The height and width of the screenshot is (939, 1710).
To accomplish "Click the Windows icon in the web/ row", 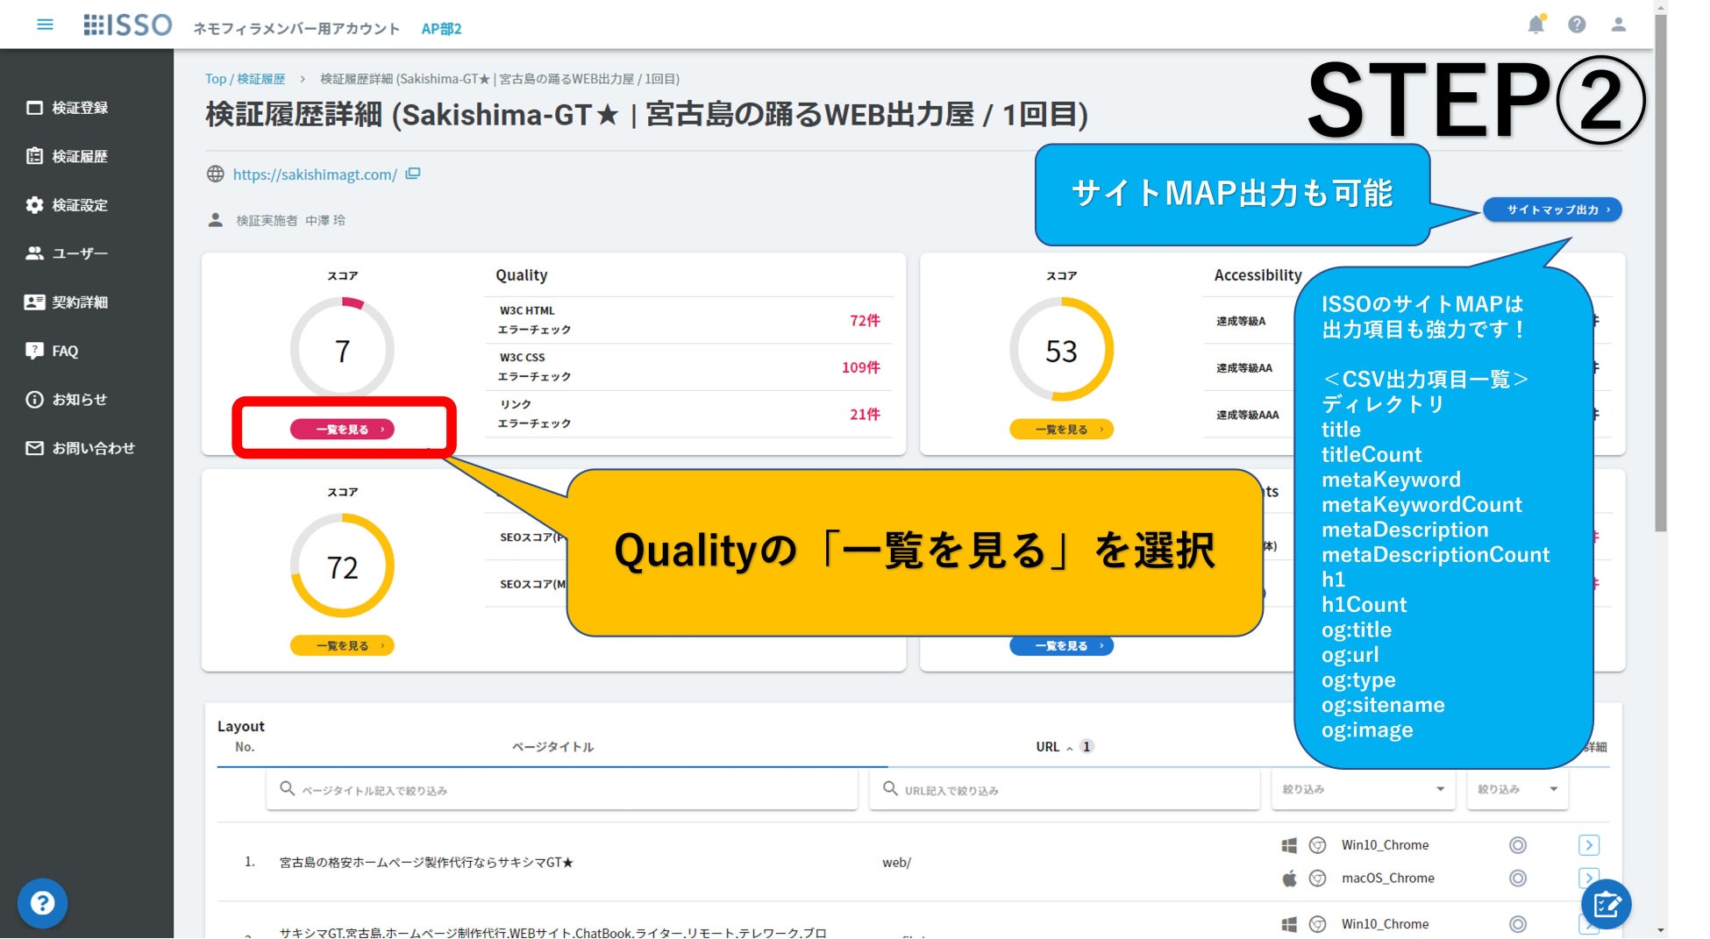I will (x=1289, y=845).
